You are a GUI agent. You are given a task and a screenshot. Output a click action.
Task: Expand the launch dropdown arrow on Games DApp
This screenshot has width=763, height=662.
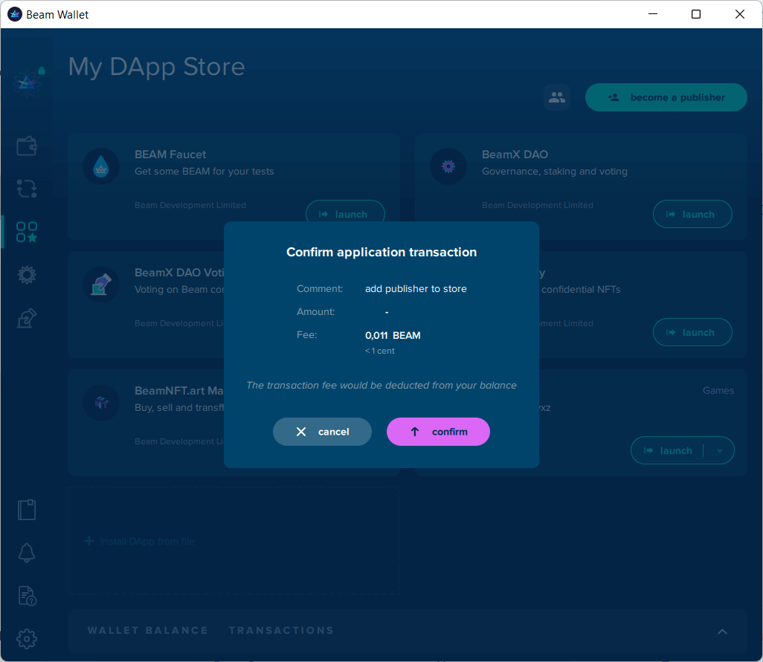pos(719,450)
